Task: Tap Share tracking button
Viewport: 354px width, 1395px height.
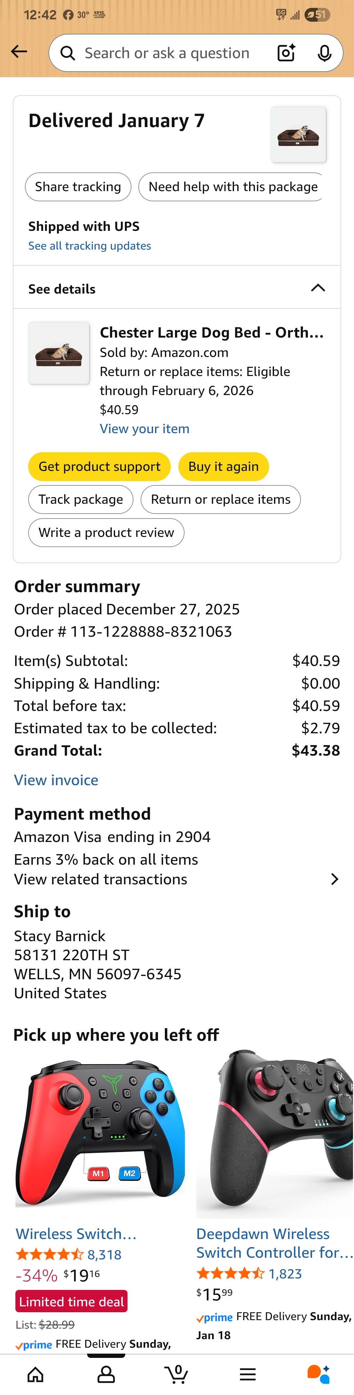Action: 78,187
